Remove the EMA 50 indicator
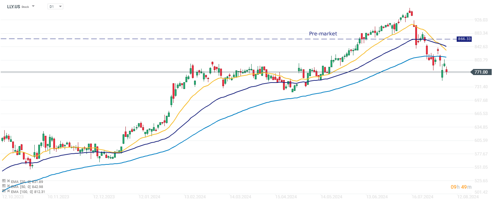The image size is (496, 203). pyautogui.click(x=9, y=186)
